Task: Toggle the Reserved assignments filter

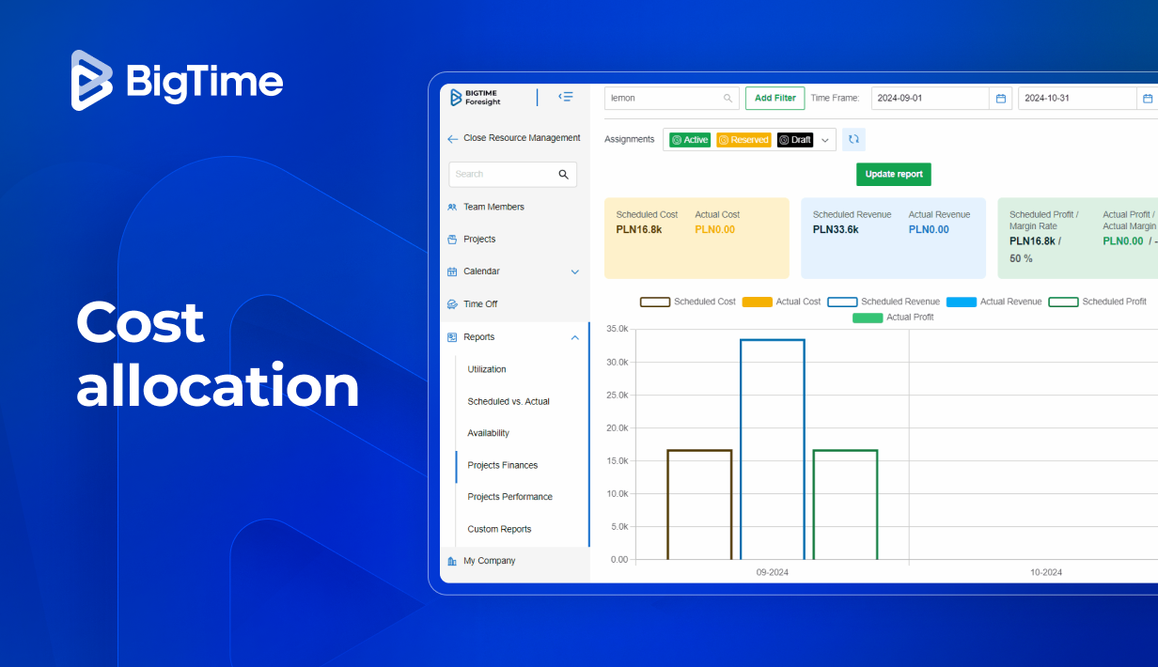Action: 743,140
